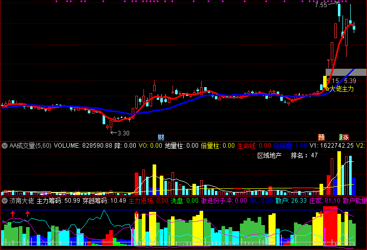
Task: Click the yellow 倍量柱: 0.00 readout
Action: click(x=217, y=146)
